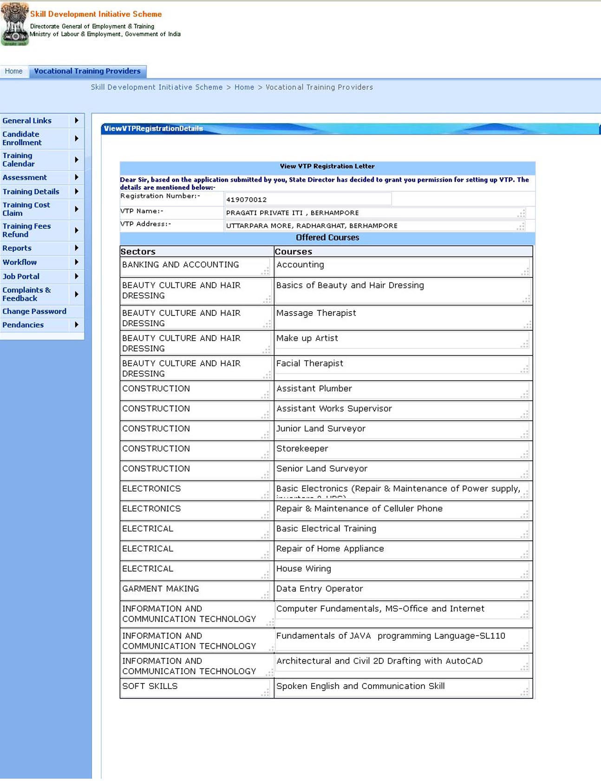Click Vocational Training Providers breadcrumb link

(319, 87)
